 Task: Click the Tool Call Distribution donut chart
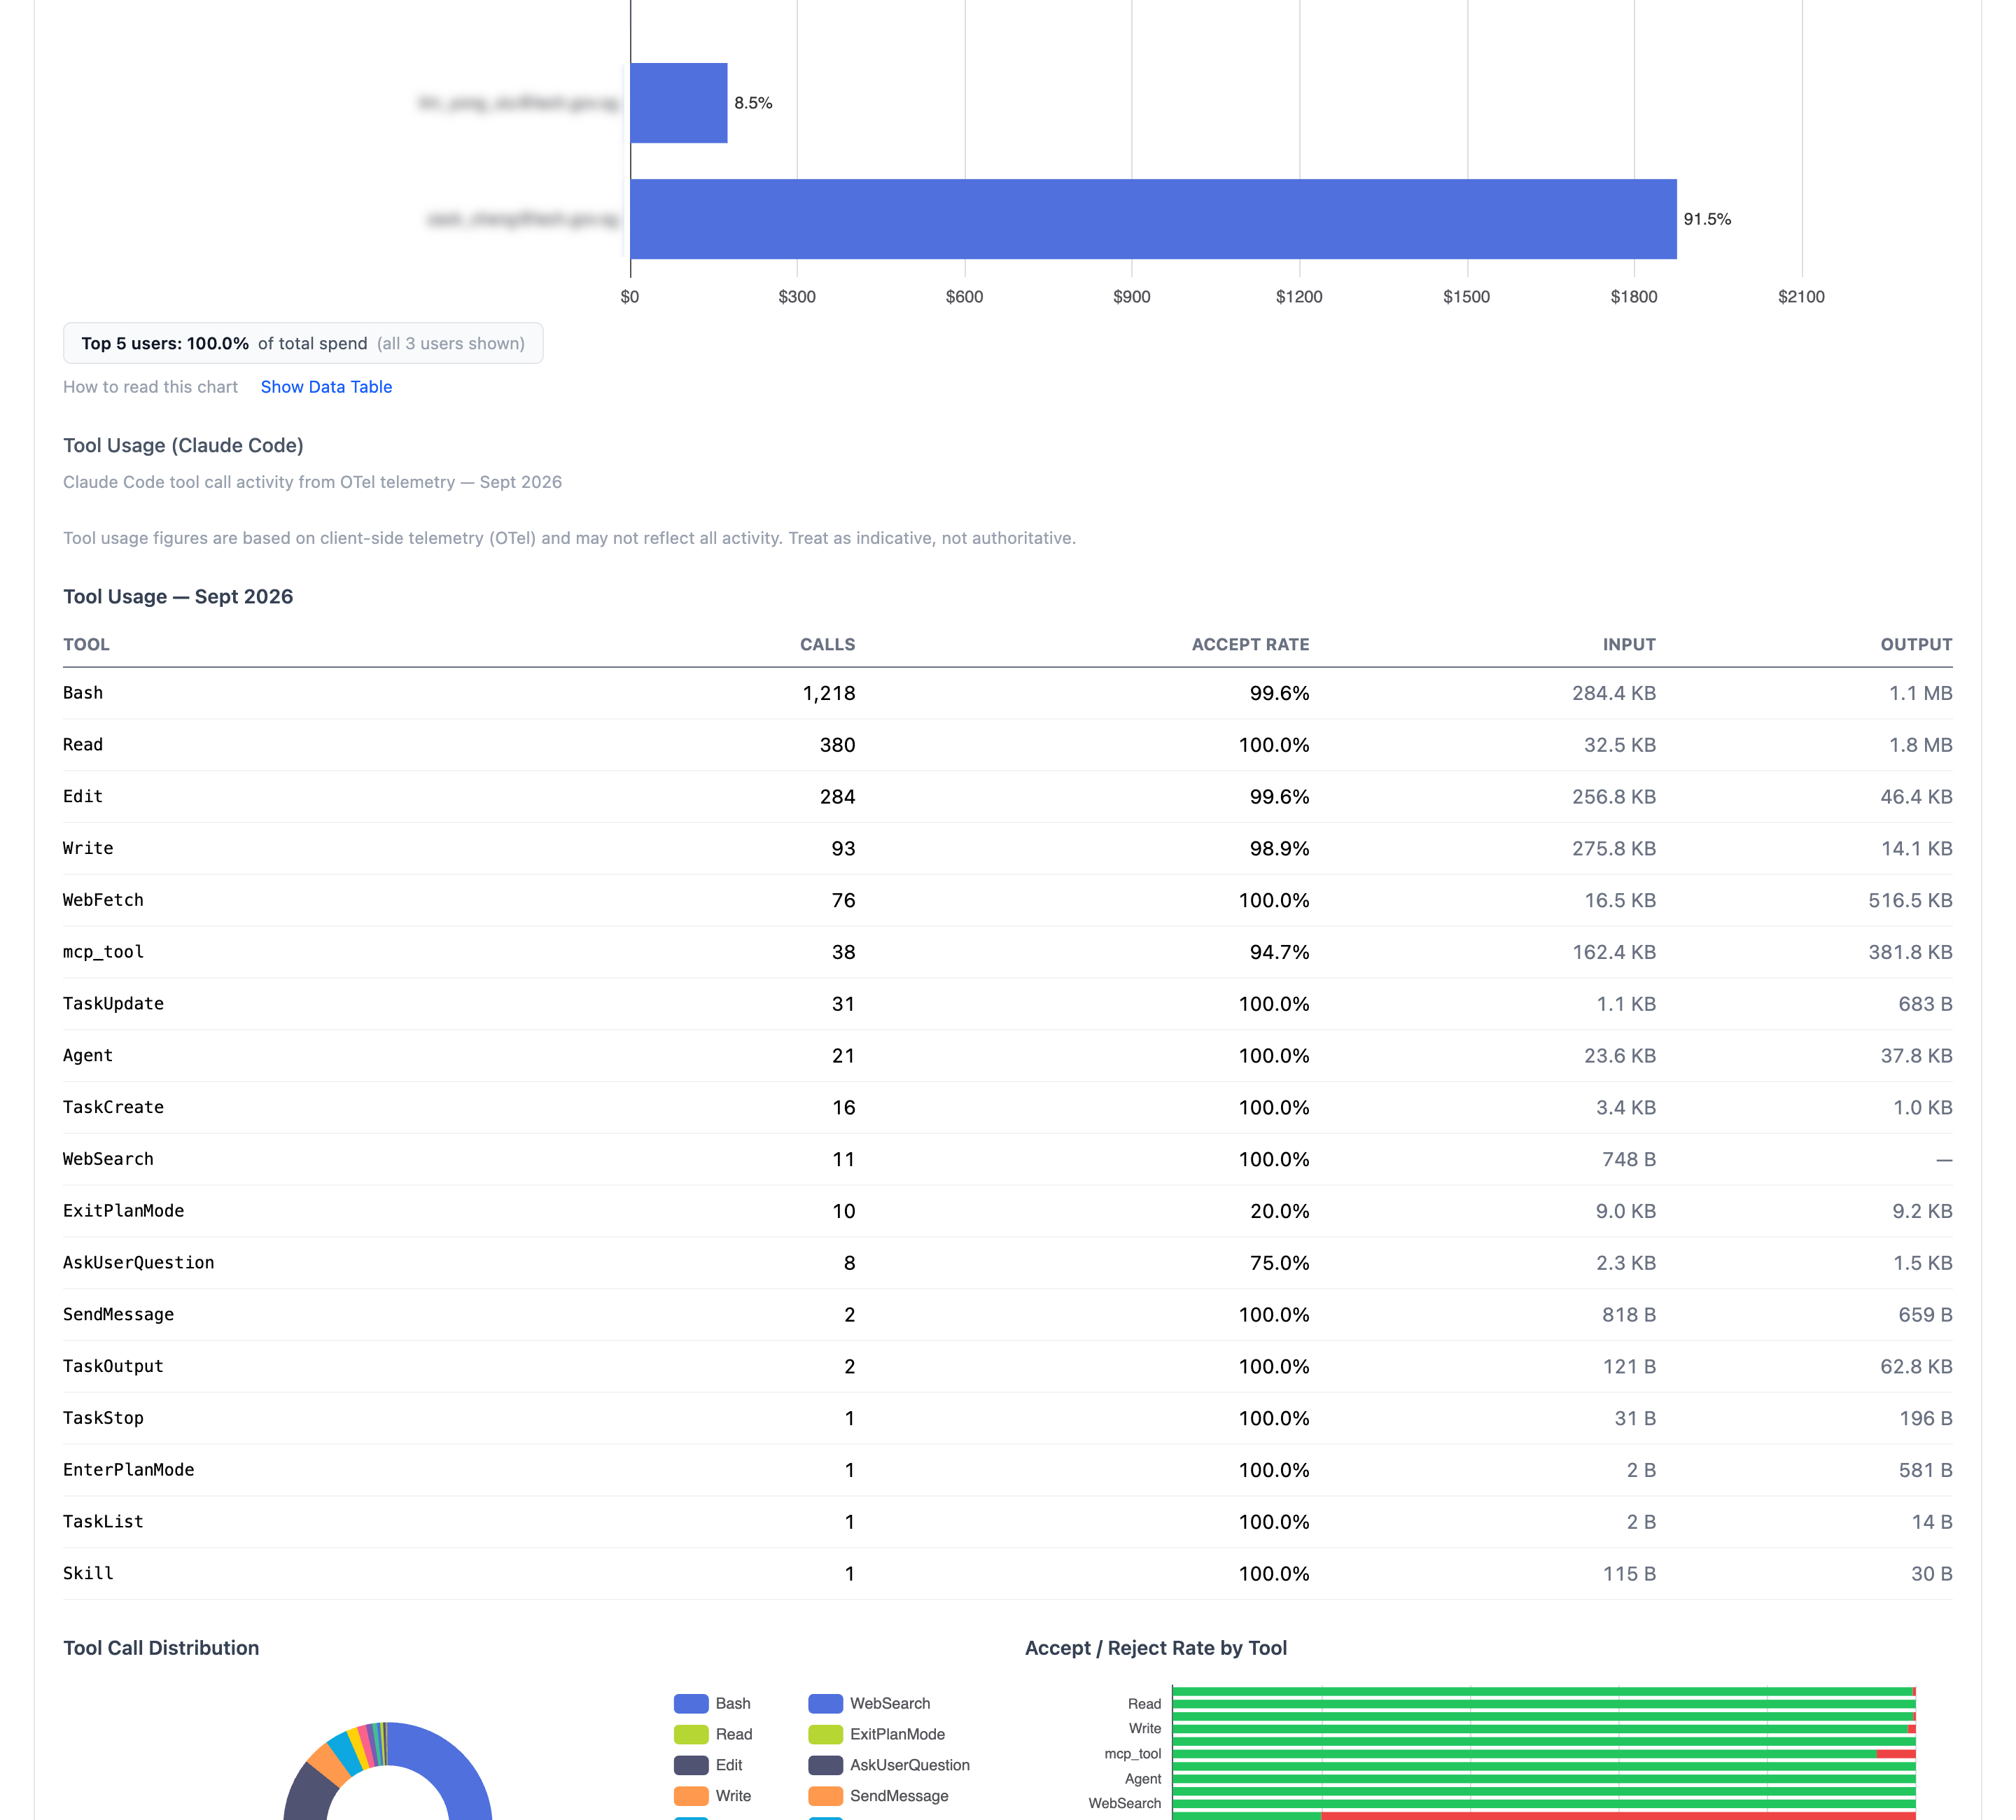pos(388,1771)
